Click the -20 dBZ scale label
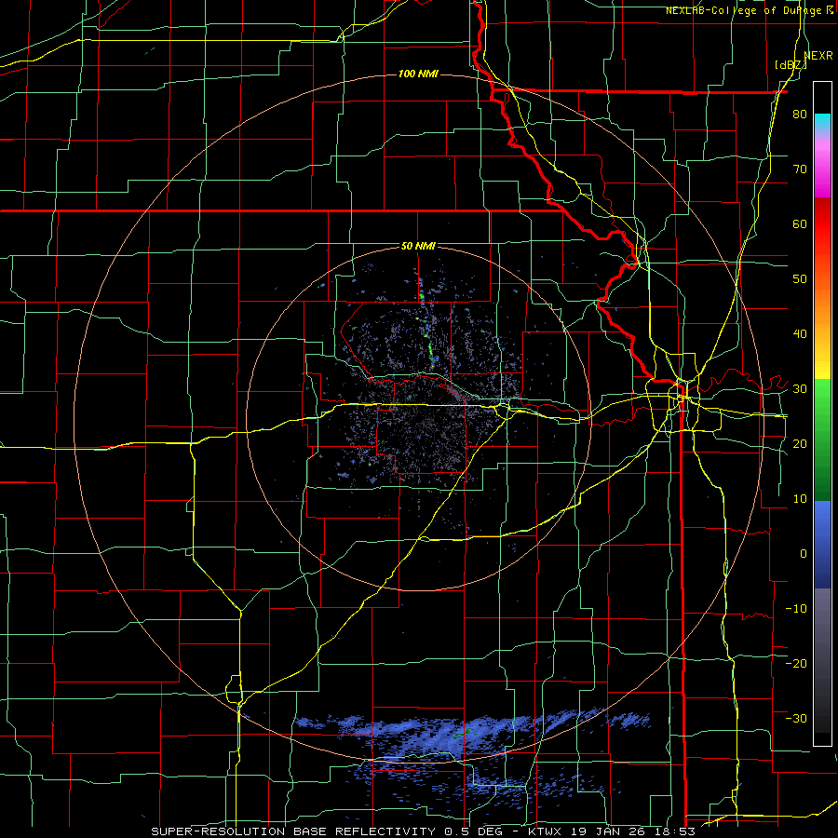 coord(796,664)
